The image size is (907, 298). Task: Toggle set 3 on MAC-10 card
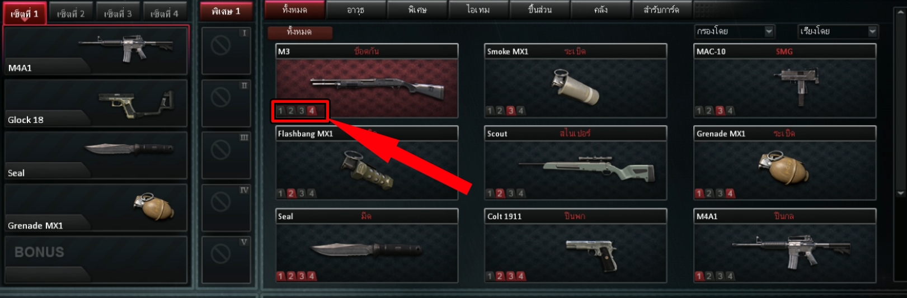(x=720, y=111)
